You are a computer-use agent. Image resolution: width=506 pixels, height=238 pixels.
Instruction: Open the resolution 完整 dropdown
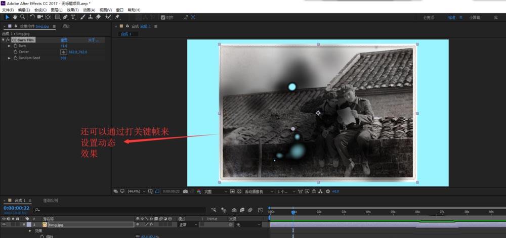click(x=216, y=192)
